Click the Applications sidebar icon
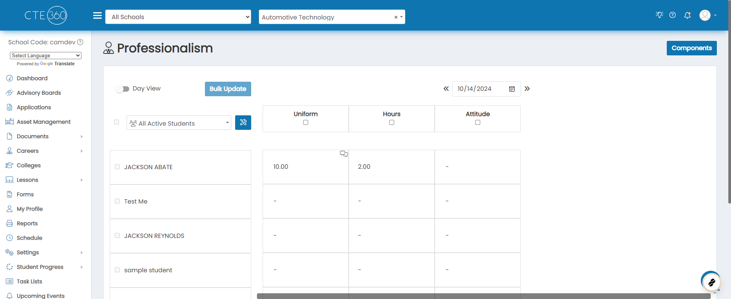This screenshot has height=299, width=731. point(10,107)
